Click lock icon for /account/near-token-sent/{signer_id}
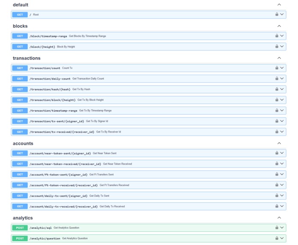This screenshot has height=245, width=298. [277, 153]
